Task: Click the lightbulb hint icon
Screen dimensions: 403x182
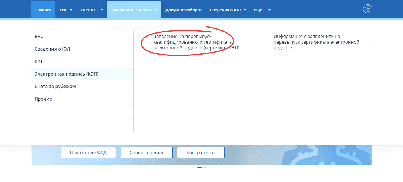Action: point(367,9)
